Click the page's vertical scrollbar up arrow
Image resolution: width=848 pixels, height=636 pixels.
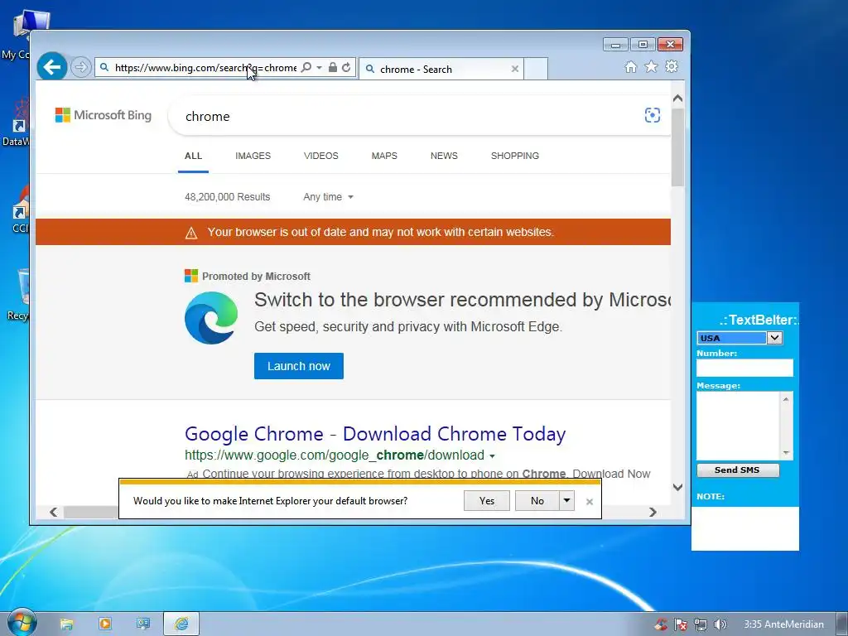[677, 99]
